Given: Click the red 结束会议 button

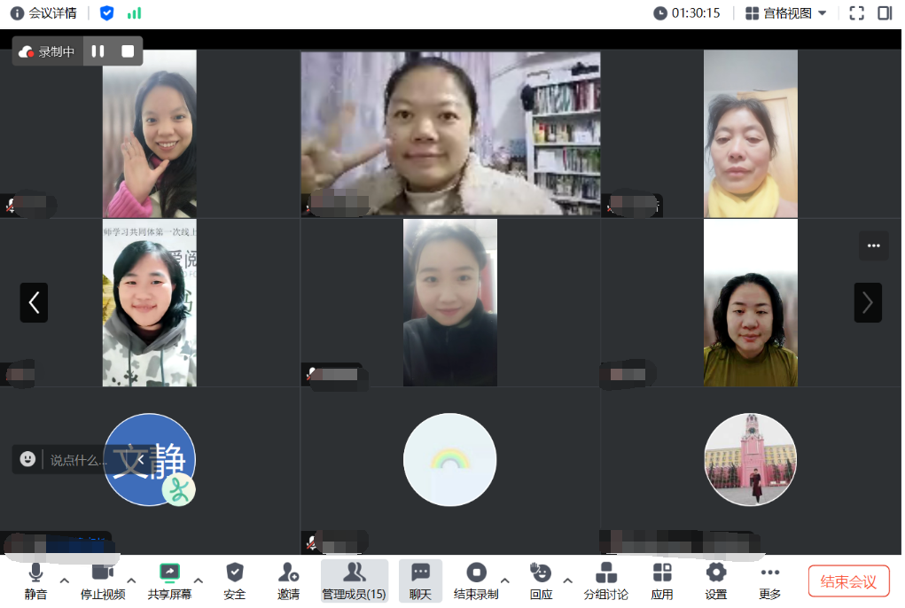Looking at the screenshot, I should pyautogui.click(x=848, y=581).
